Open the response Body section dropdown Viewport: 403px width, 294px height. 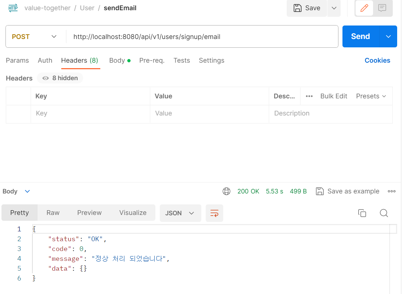(x=27, y=191)
